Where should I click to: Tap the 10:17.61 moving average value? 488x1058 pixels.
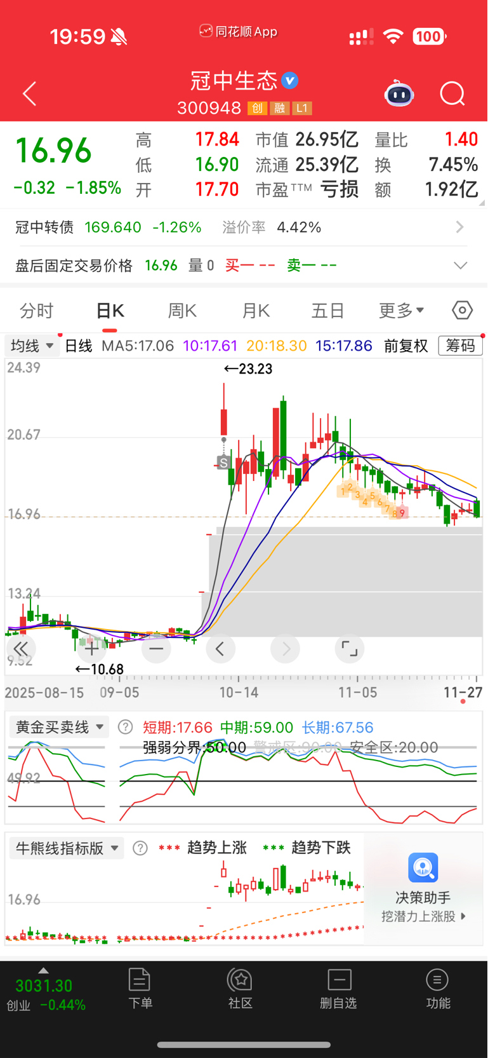(x=210, y=346)
